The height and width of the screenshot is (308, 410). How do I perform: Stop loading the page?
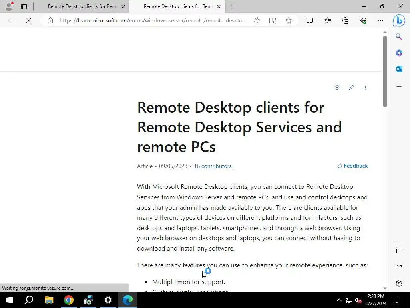tap(29, 20)
